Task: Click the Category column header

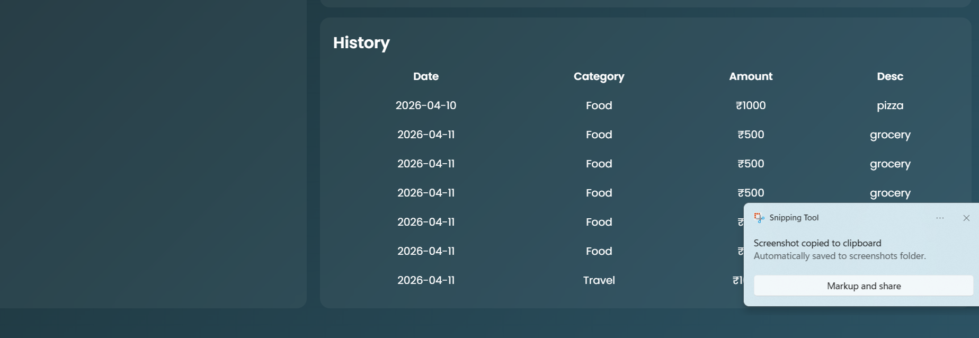Action: 599,76
